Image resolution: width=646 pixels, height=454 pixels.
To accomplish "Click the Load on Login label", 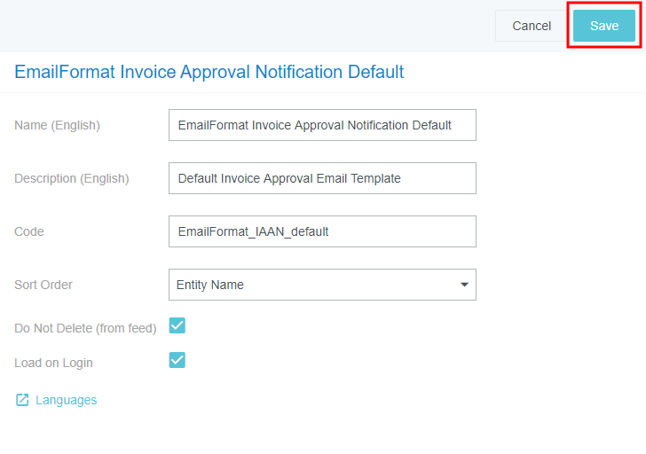I will click(53, 363).
